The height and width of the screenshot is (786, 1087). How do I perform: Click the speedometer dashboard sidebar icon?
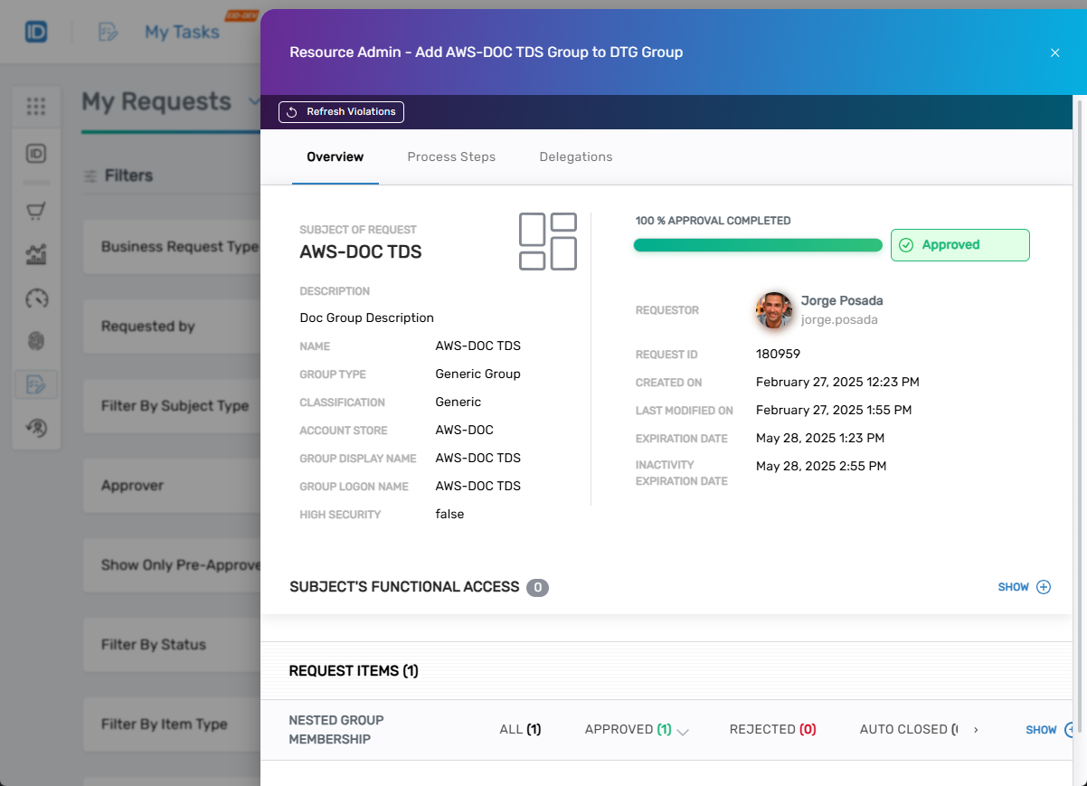click(x=36, y=298)
